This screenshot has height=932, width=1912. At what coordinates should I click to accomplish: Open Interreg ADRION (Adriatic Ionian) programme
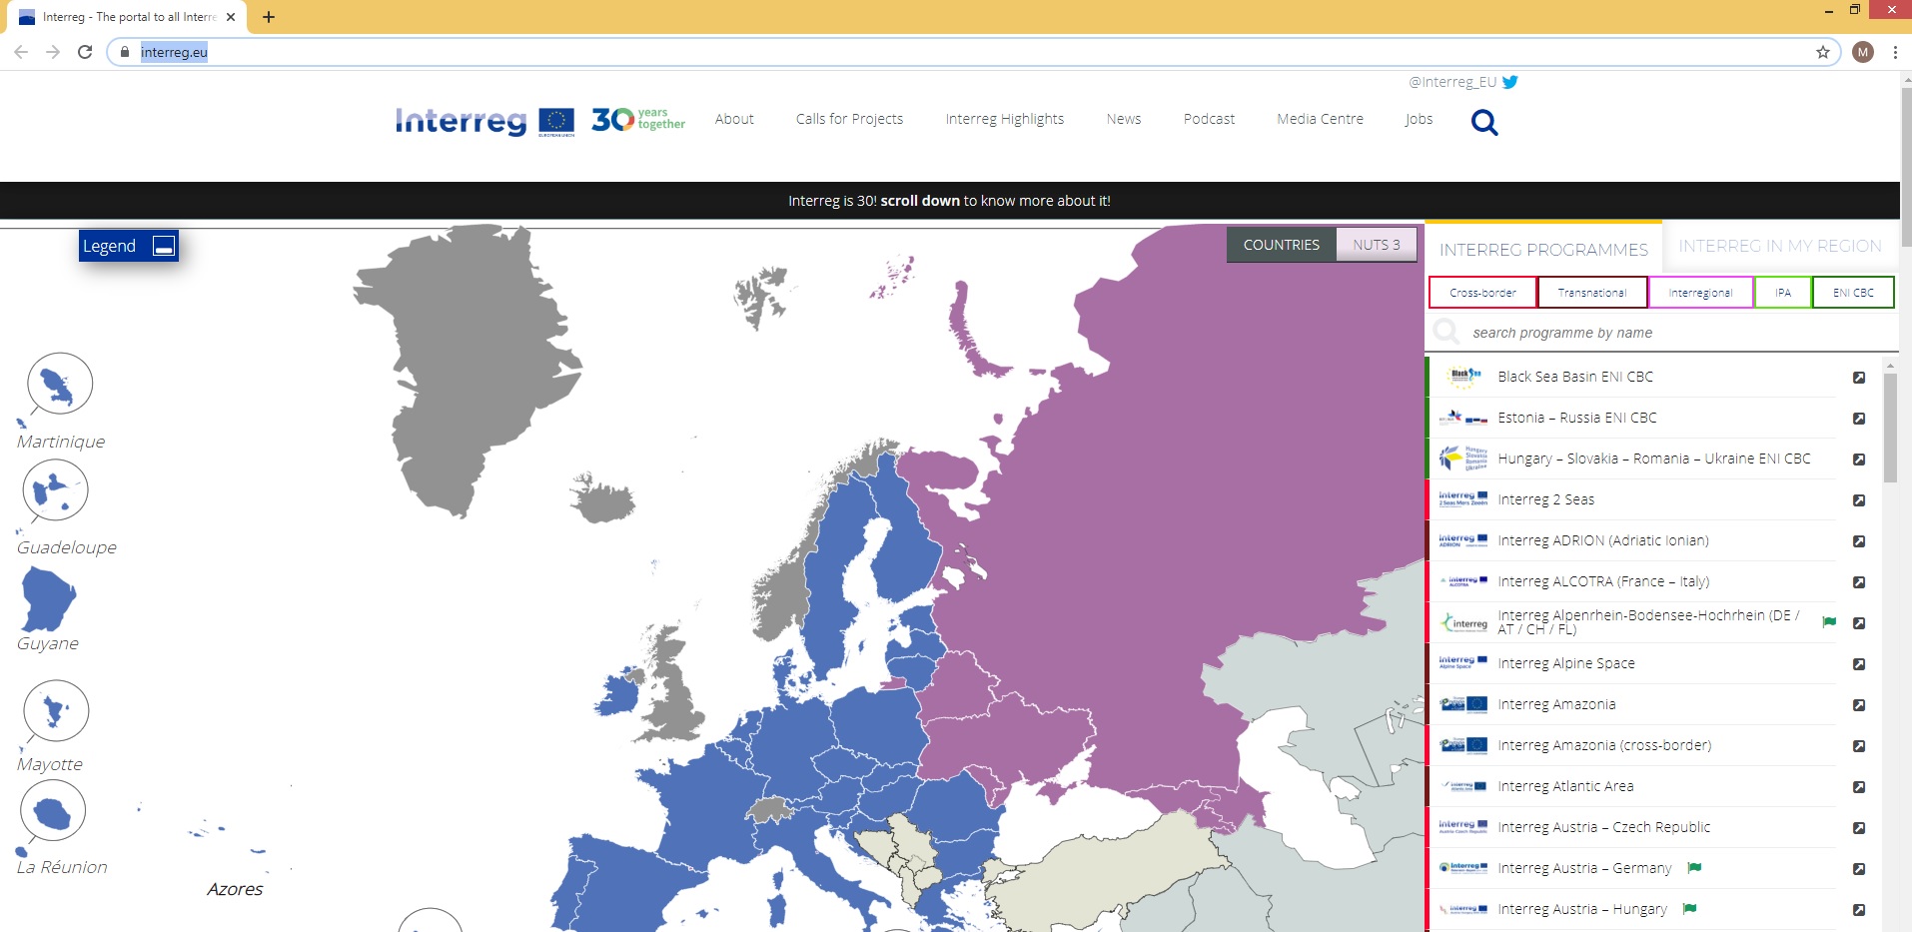(x=1603, y=540)
